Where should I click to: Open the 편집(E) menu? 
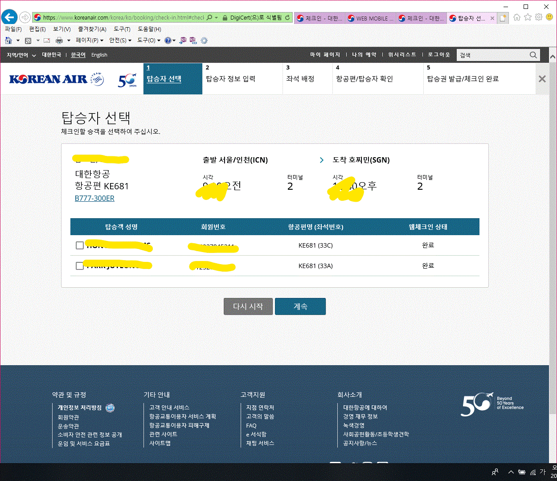[x=37, y=29]
